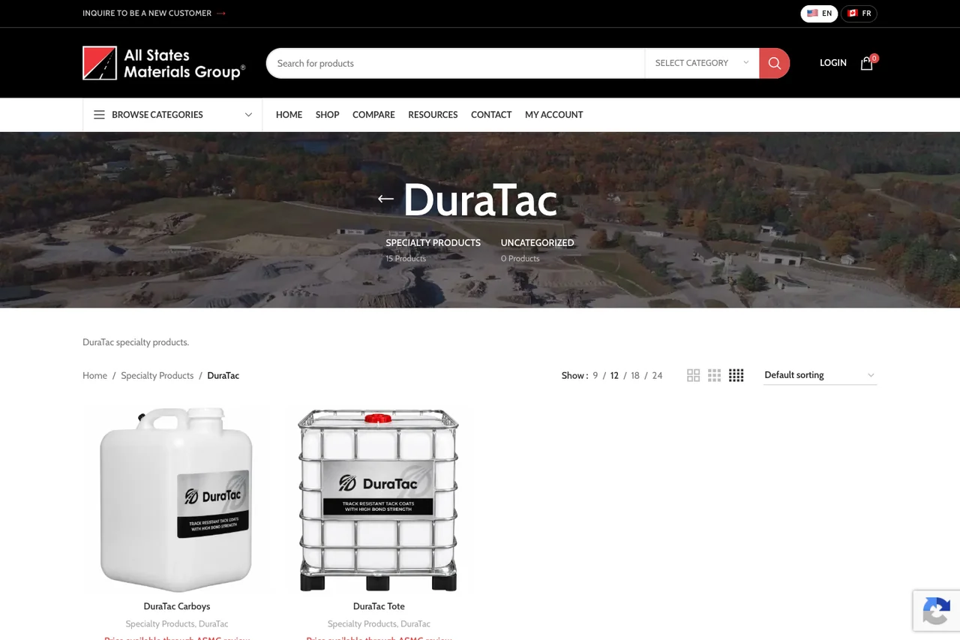Go to the Home menu item

(289, 115)
